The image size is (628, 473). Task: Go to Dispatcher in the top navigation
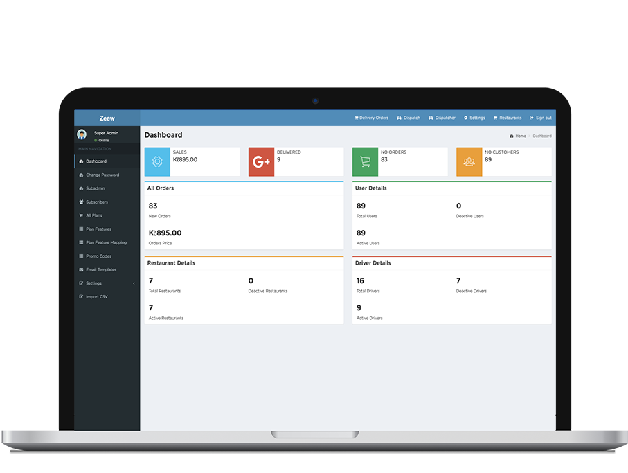click(x=442, y=118)
